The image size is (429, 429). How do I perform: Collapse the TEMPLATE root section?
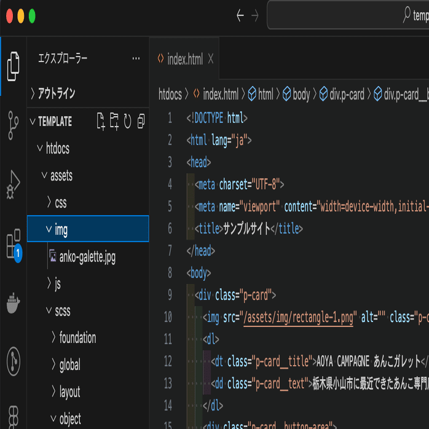coord(55,121)
